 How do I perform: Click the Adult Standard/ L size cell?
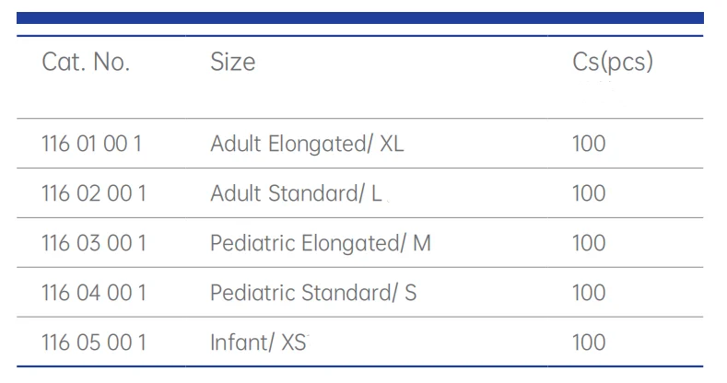(297, 193)
